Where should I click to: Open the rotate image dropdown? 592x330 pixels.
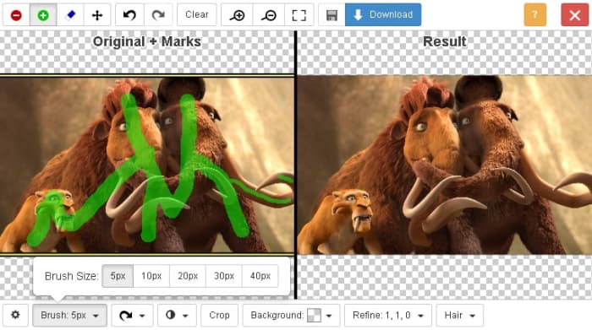coord(132,316)
